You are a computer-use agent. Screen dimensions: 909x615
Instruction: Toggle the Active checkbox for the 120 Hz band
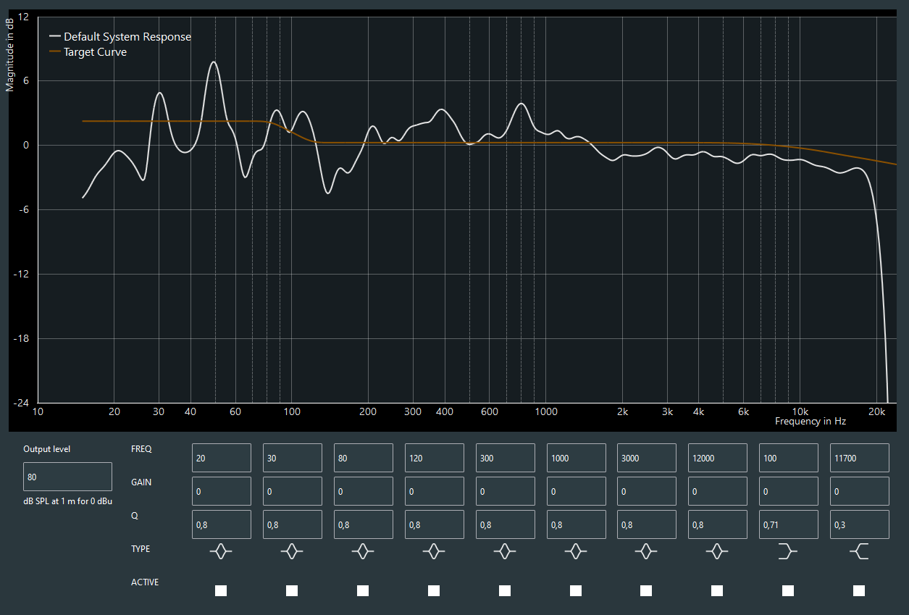pyautogui.click(x=434, y=591)
